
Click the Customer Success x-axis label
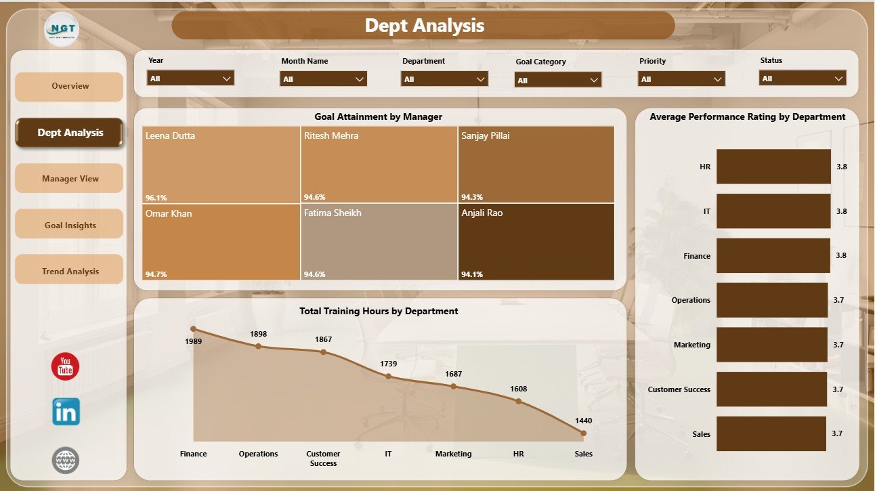(x=323, y=458)
